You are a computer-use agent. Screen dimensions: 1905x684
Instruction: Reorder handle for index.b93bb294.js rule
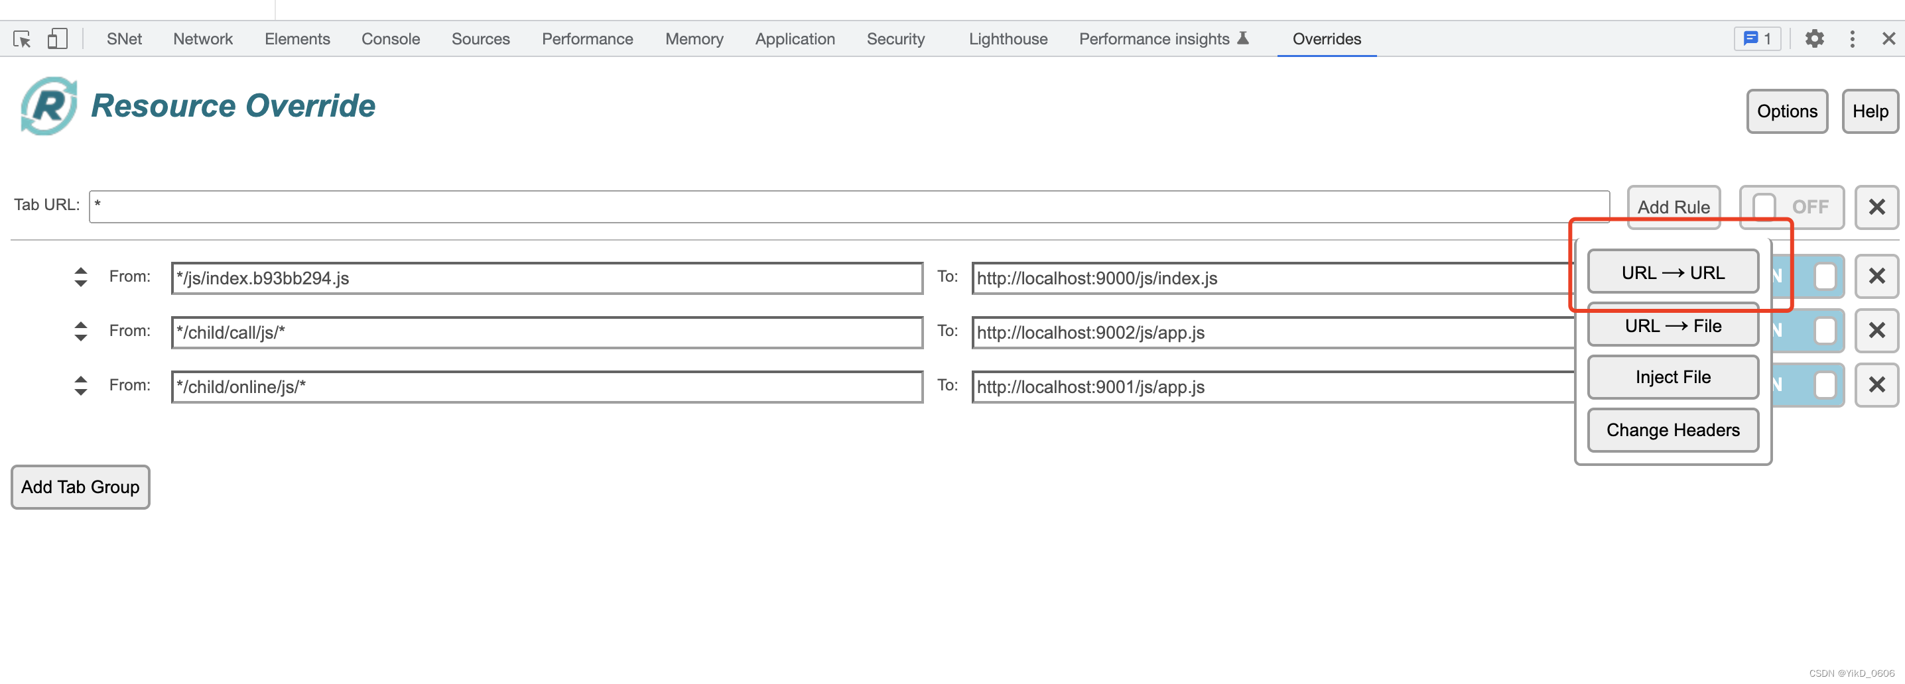pyautogui.click(x=81, y=277)
